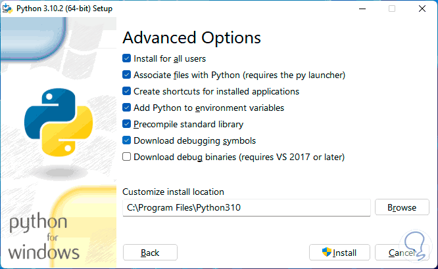This screenshot has height=269, width=438.
Task: Go Back to the previous setup page
Action: (150, 253)
